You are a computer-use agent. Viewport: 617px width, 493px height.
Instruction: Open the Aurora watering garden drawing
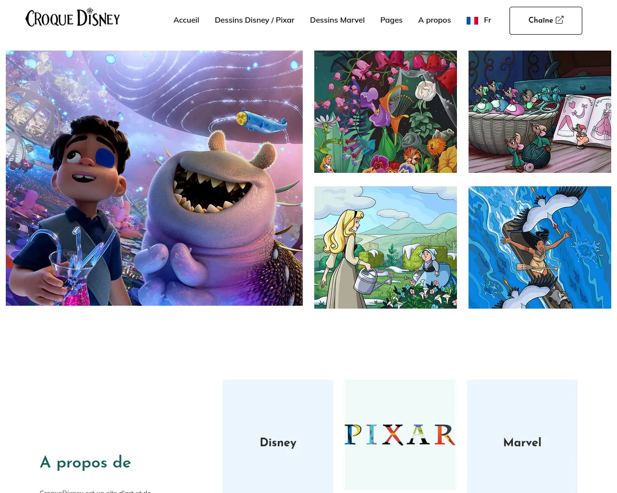tap(386, 247)
